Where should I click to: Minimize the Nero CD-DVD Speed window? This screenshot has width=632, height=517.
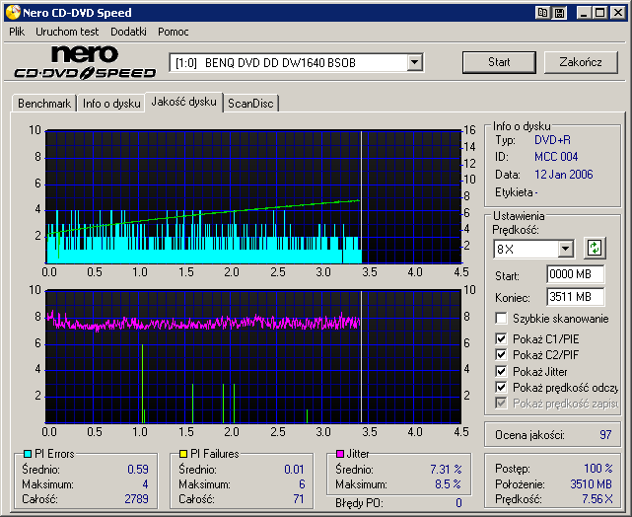click(x=584, y=13)
